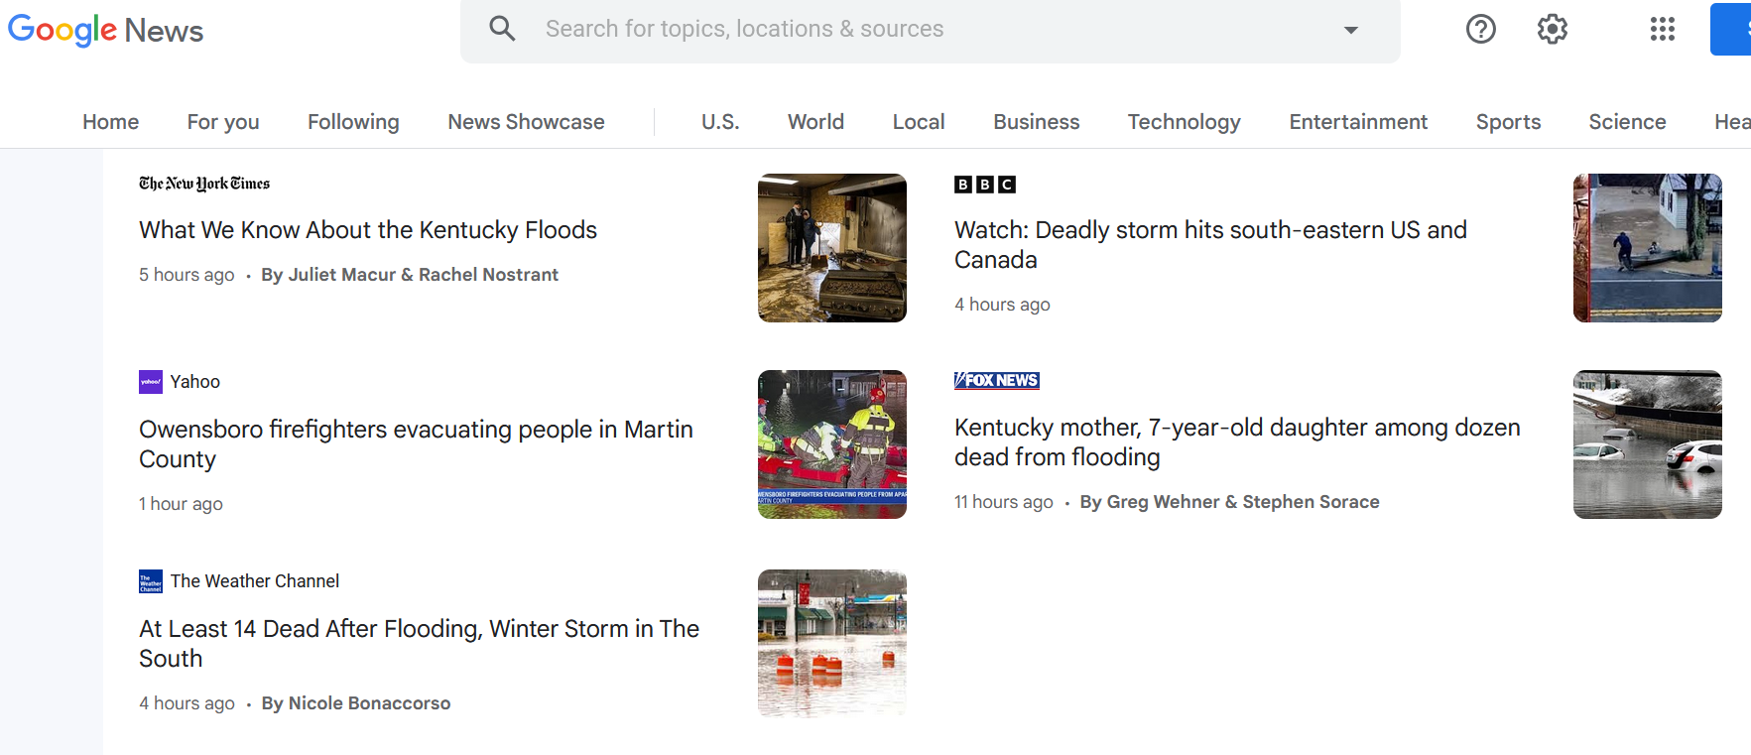Image resolution: width=1751 pixels, height=755 pixels.
Task: Open the For you tab
Action: tap(223, 122)
